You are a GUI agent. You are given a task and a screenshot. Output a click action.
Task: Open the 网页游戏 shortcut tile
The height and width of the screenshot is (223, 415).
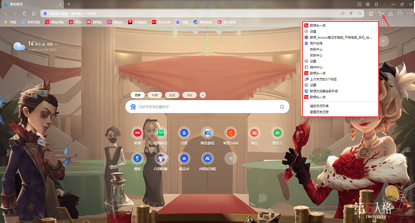pos(207,136)
